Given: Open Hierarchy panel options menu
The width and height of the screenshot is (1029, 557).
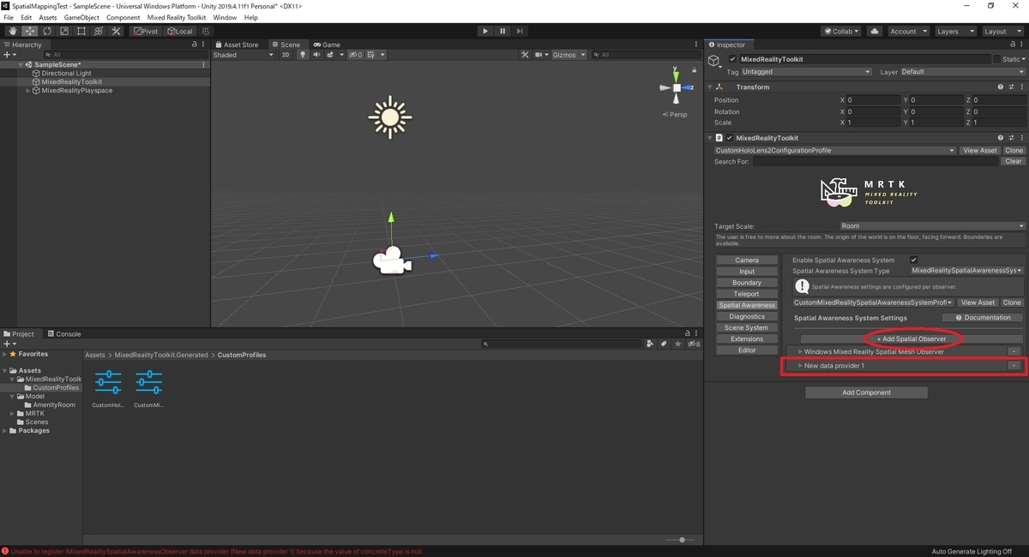Looking at the screenshot, I should pos(204,45).
